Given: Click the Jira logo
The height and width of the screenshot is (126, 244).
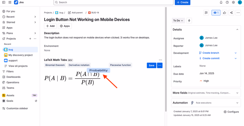Looking at the screenshot, I should pyautogui.click(x=19, y=2).
